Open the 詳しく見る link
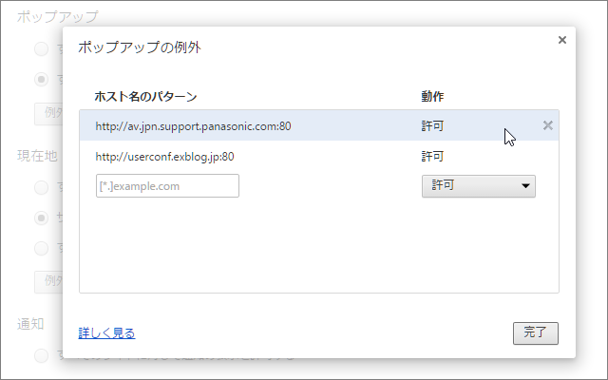Screen dimensions: 608x380 [x=106, y=333]
